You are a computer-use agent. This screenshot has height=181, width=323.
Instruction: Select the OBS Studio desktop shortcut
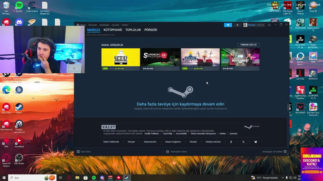[x=19, y=159]
